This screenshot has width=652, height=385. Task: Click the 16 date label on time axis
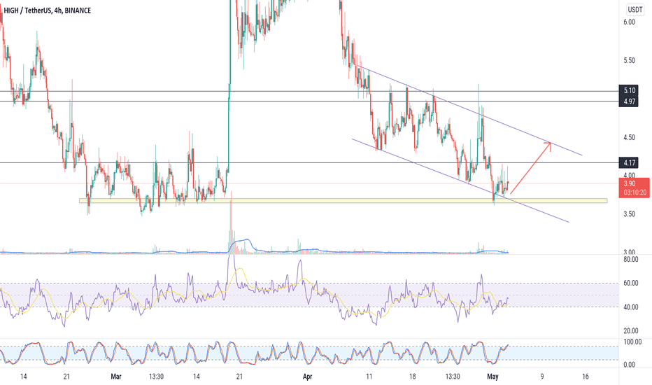click(586, 377)
